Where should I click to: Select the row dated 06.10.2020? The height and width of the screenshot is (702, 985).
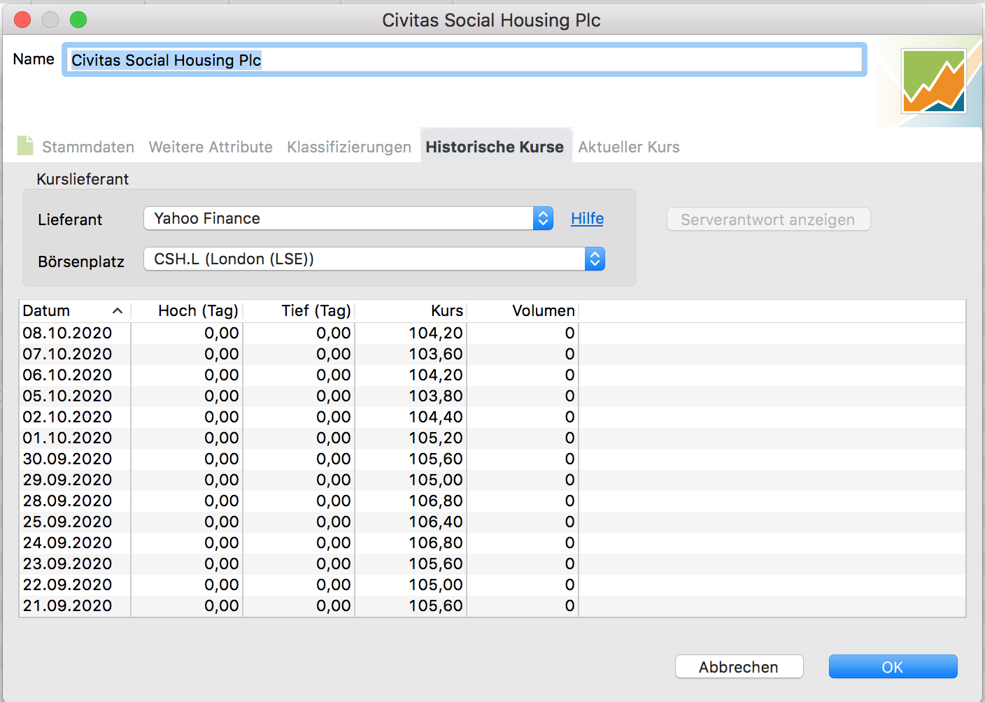coord(492,375)
